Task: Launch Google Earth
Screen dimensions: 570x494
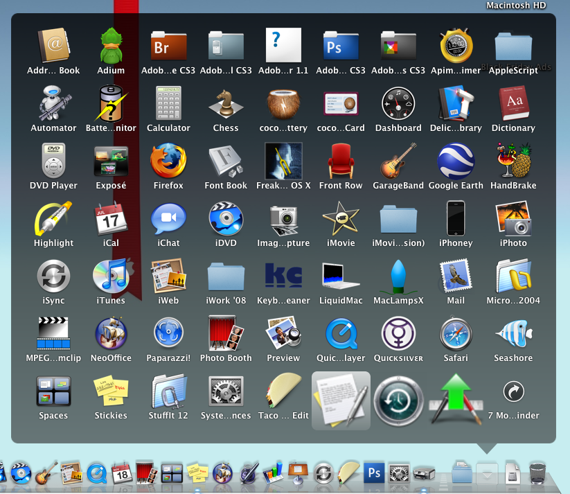Action: click(456, 161)
